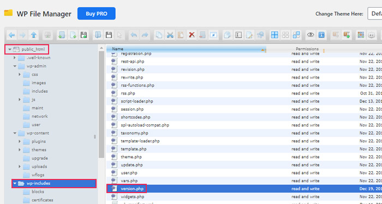The width and height of the screenshot is (382, 204).
Task: Click the download (floppy disk) icon
Action: pyautogui.click(x=109, y=35)
